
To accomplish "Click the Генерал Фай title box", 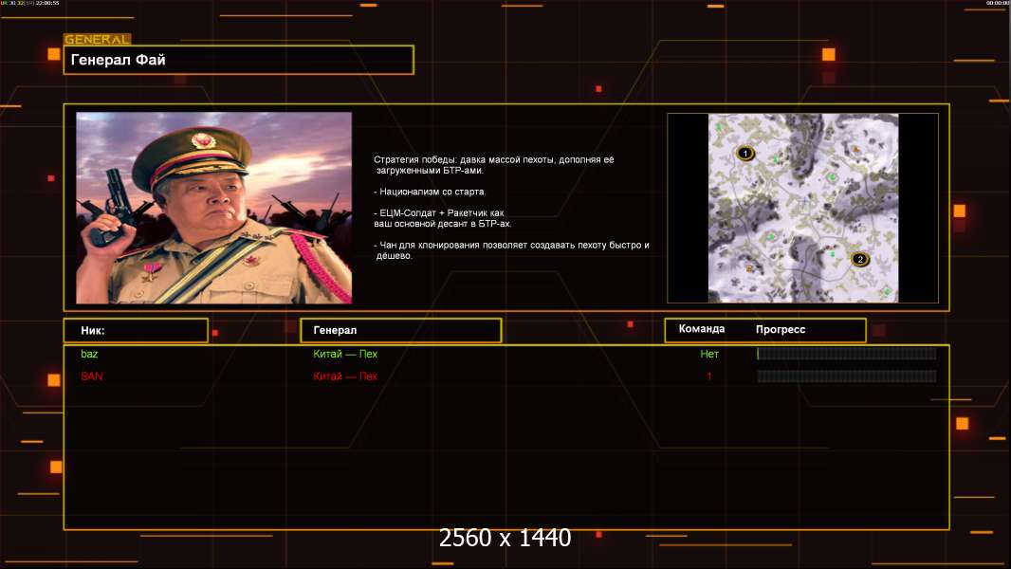I will tap(238, 60).
